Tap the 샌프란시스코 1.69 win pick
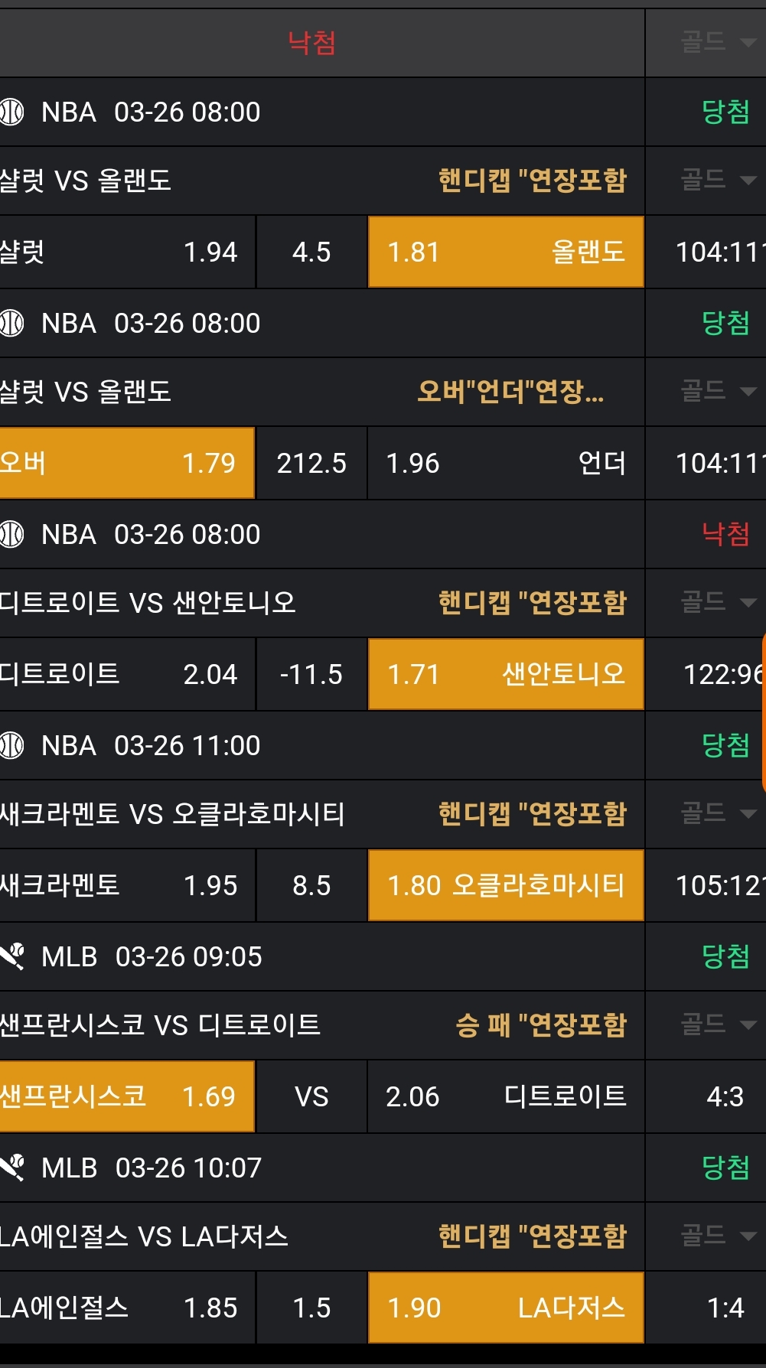This screenshot has height=1368, width=766. click(126, 1096)
